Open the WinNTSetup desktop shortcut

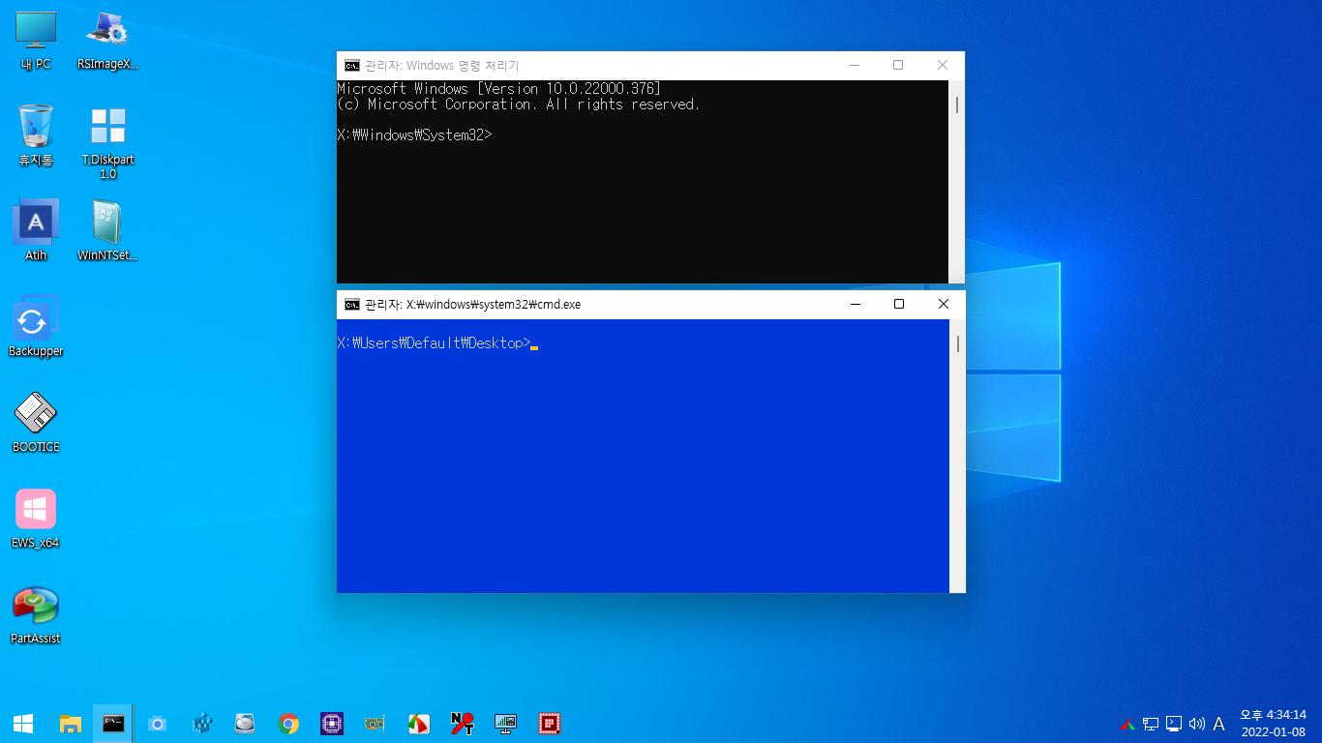pos(107,231)
